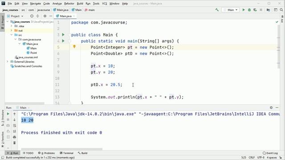Clear console with the trash icon
This screenshot has width=285, height=160.
click(x=15, y=143)
